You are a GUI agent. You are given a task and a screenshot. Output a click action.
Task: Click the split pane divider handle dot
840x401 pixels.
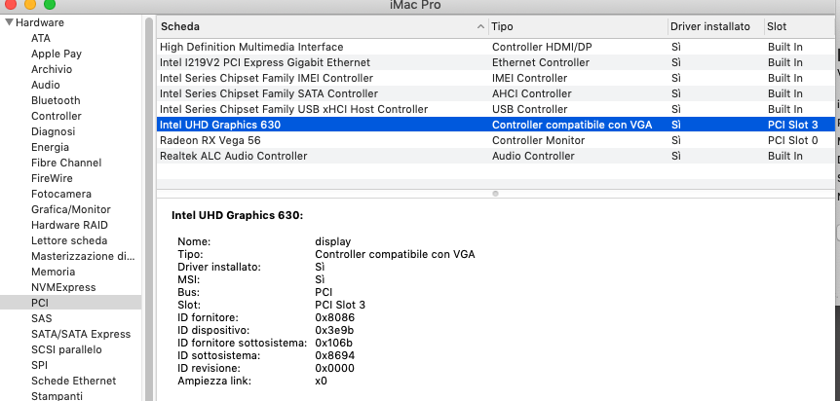(x=495, y=194)
